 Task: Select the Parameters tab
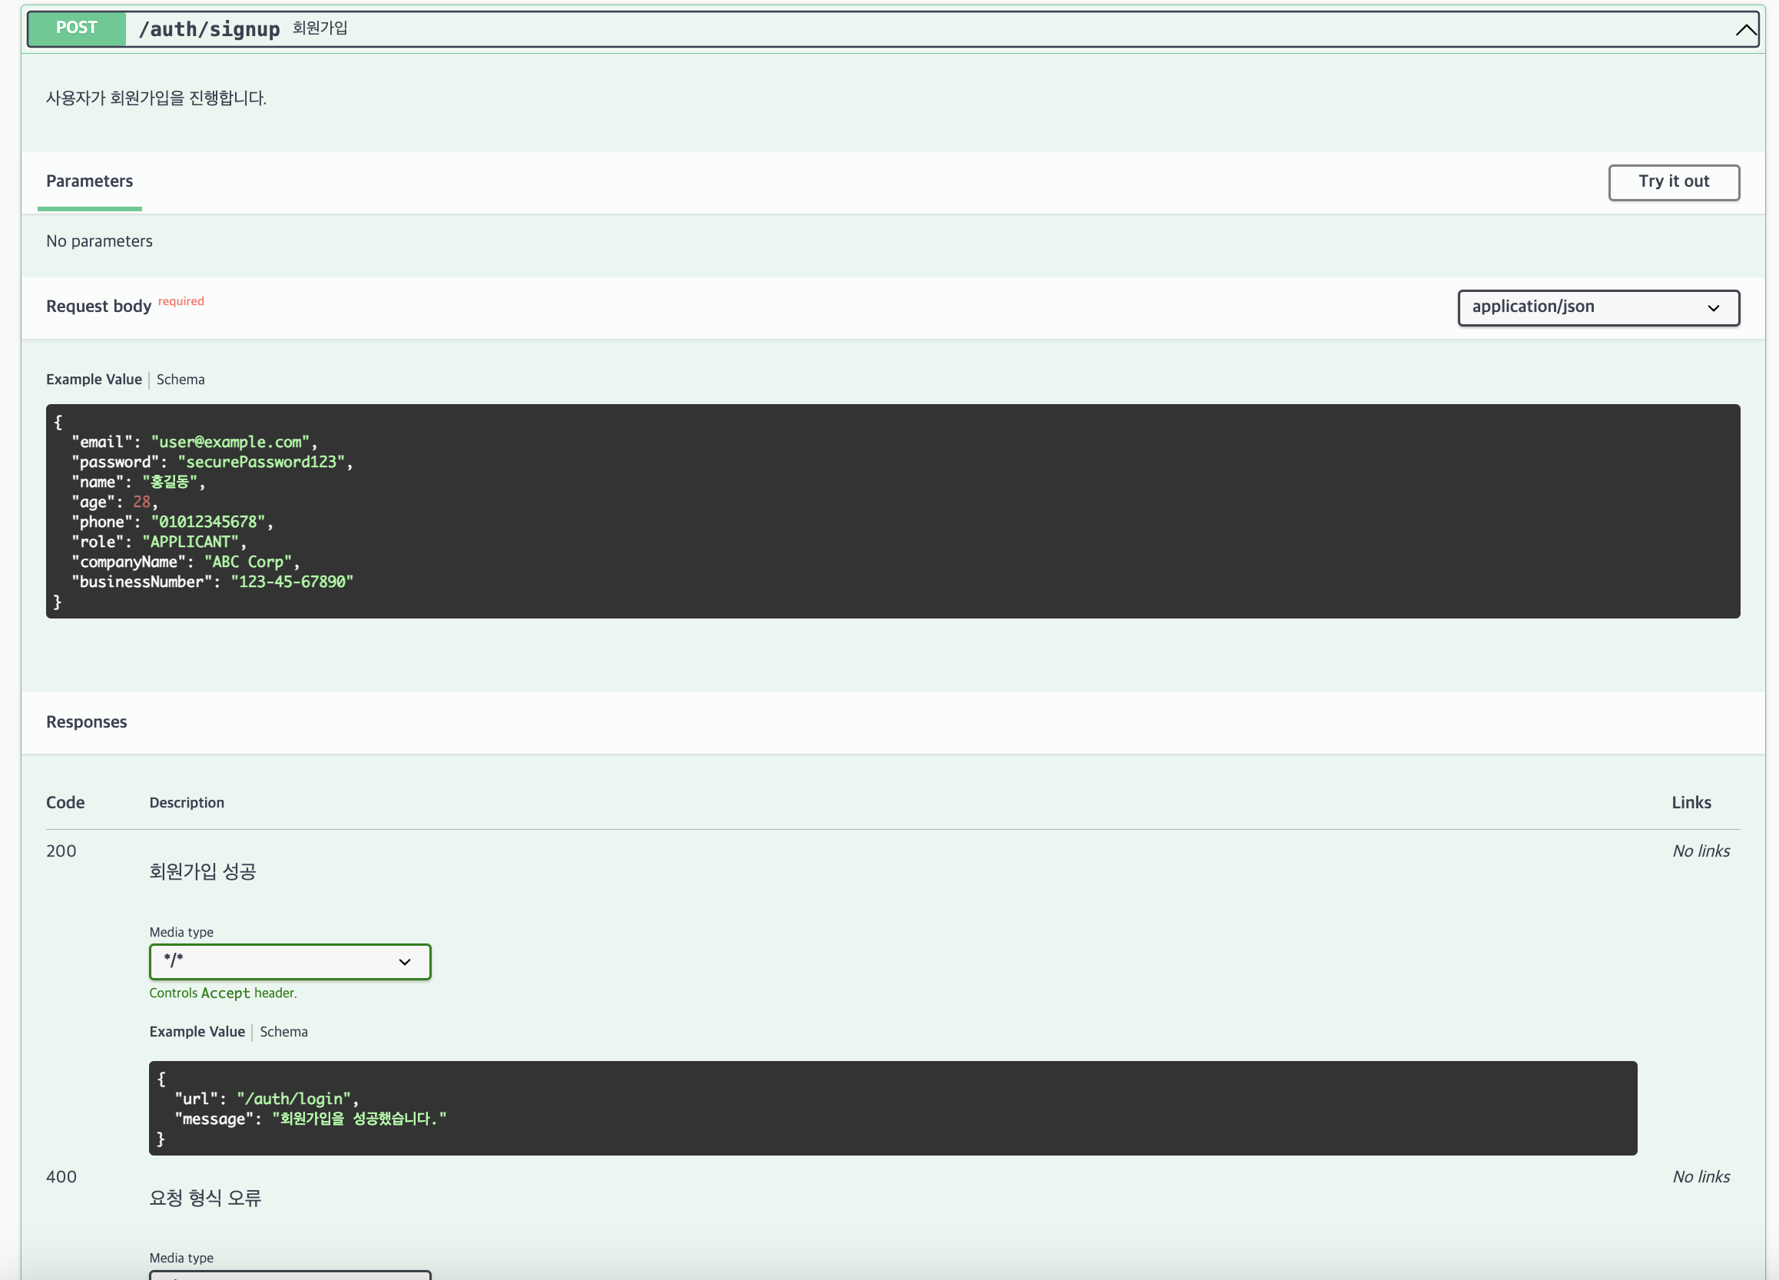pyautogui.click(x=89, y=181)
